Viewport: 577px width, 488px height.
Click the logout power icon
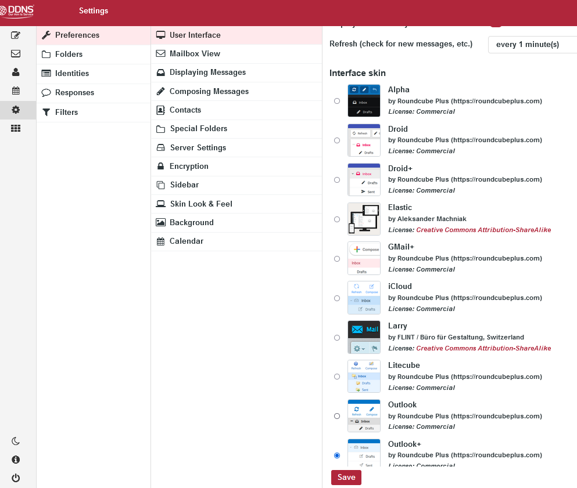point(16,478)
